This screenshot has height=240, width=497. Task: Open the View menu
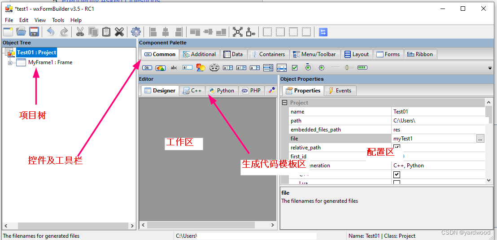click(x=40, y=20)
